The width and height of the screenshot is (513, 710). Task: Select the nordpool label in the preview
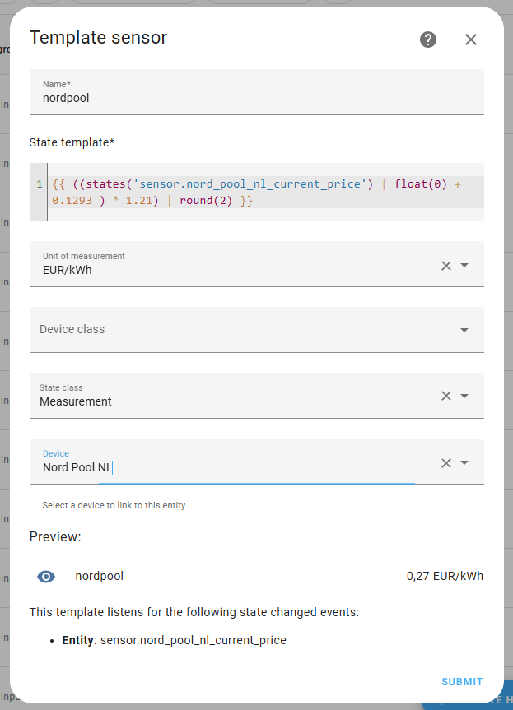point(99,576)
